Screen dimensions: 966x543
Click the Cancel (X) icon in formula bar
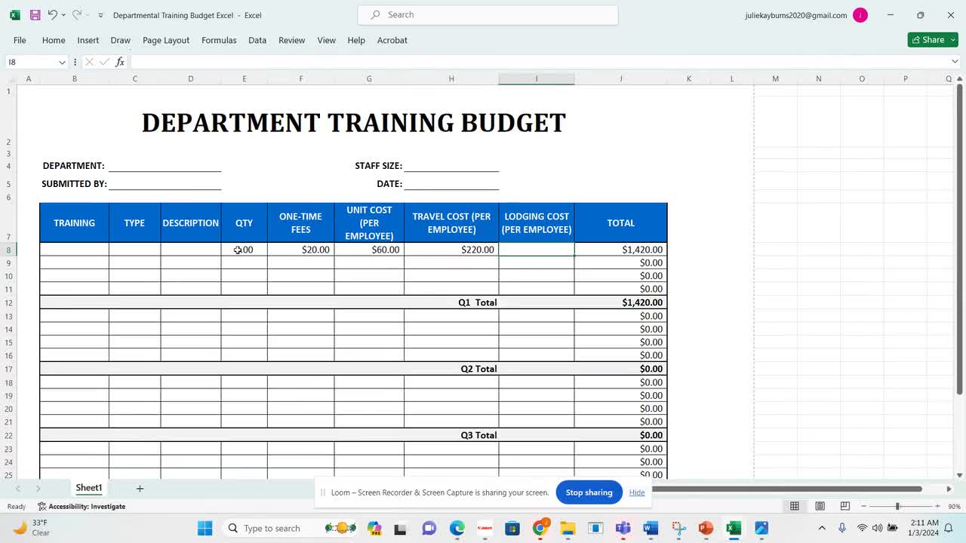(x=91, y=62)
